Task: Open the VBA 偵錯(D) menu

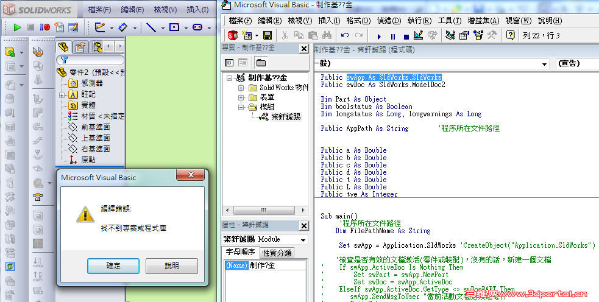Action: (389, 21)
